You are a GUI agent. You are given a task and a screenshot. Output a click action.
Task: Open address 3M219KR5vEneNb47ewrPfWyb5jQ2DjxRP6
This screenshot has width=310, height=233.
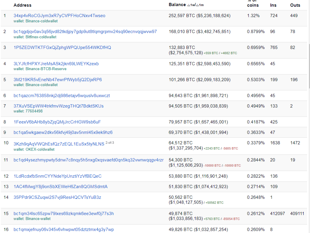coord(57,80)
